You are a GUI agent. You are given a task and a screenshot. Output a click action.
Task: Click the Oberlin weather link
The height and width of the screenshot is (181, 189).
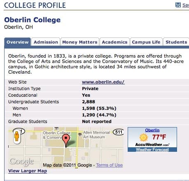pyautogui.click(x=152, y=130)
